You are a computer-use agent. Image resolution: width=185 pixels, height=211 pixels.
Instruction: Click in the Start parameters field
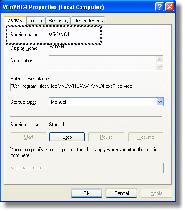110,168
